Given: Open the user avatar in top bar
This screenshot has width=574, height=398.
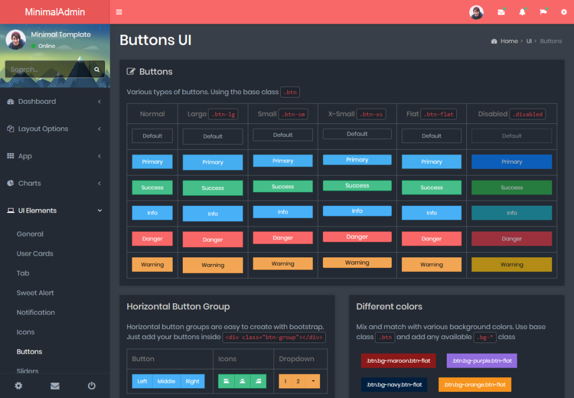Looking at the screenshot, I should point(476,12).
